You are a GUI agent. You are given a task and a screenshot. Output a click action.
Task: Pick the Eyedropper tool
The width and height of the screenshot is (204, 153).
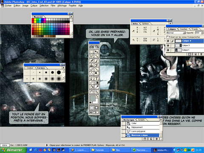(96, 87)
